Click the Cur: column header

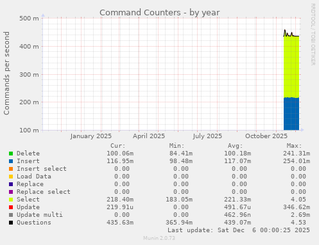pos(118,146)
